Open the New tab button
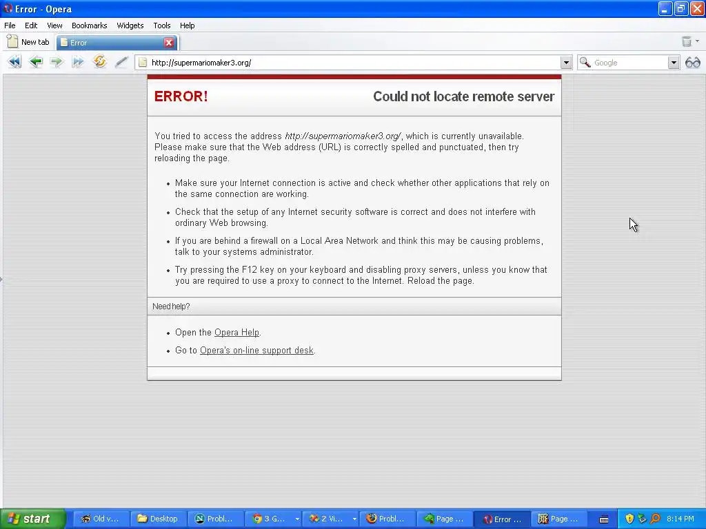 [x=28, y=42]
